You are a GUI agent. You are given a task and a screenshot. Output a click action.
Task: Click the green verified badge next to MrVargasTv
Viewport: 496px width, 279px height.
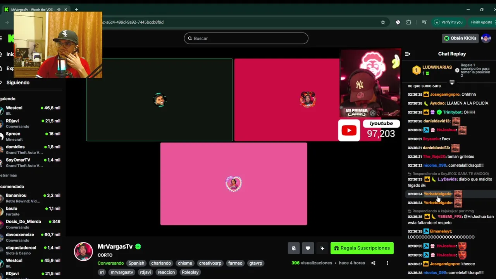pos(138,246)
